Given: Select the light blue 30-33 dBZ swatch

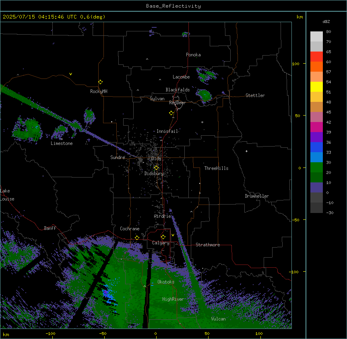Looking at the screenshot, I should click(x=316, y=157).
